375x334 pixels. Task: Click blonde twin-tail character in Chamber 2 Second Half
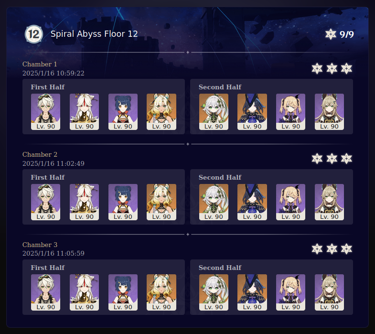pos(290,202)
